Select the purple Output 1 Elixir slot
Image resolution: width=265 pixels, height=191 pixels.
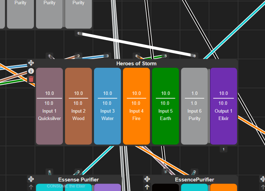pyautogui.click(x=224, y=106)
